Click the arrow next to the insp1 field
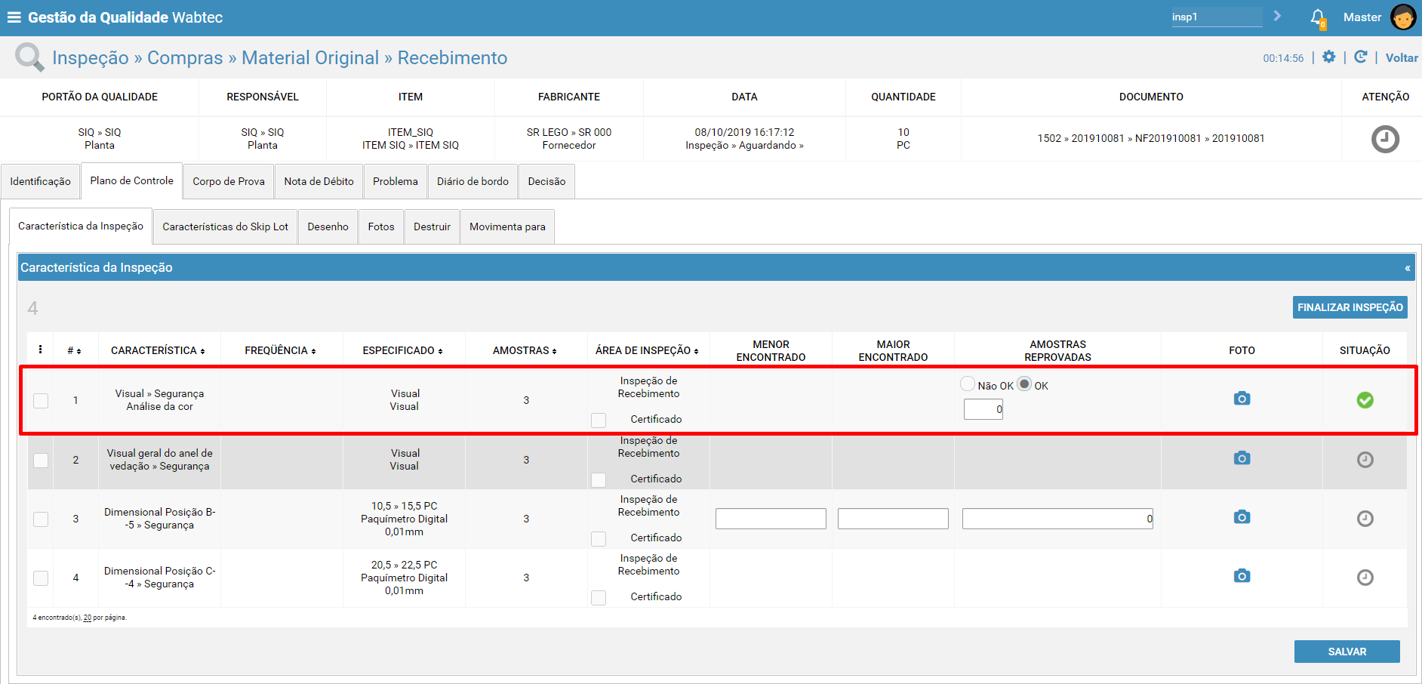The height and width of the screenshot is (684, 1422). point(1277,16)
